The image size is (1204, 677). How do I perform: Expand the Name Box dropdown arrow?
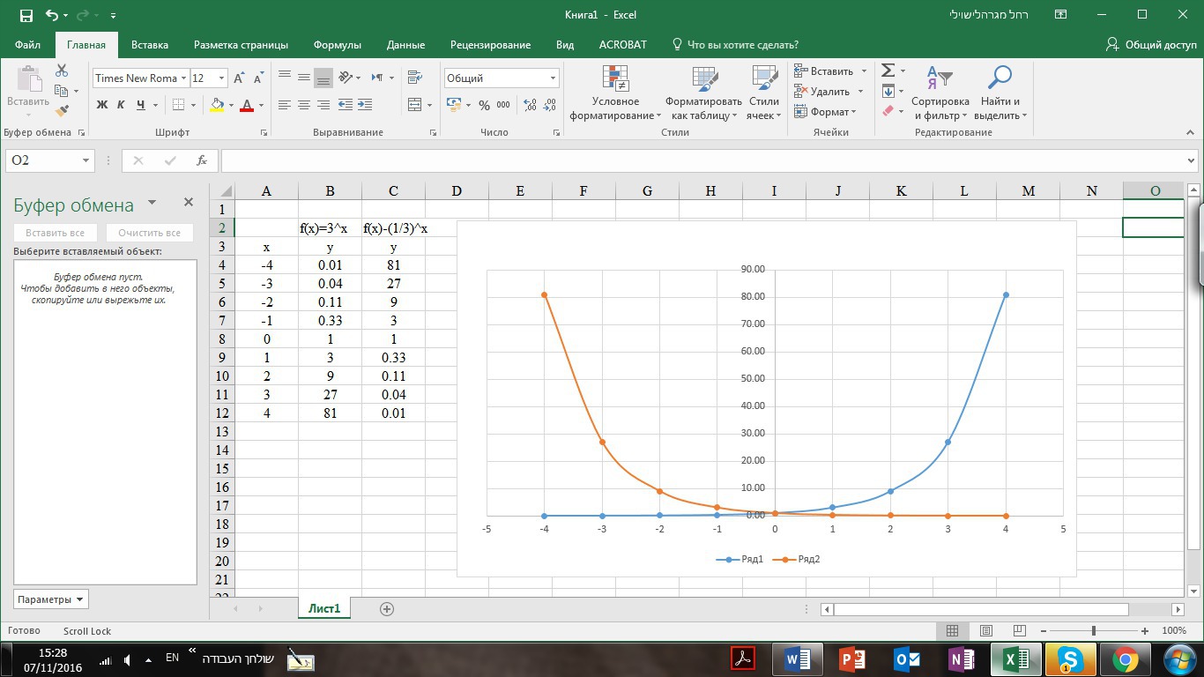point(86,160)
